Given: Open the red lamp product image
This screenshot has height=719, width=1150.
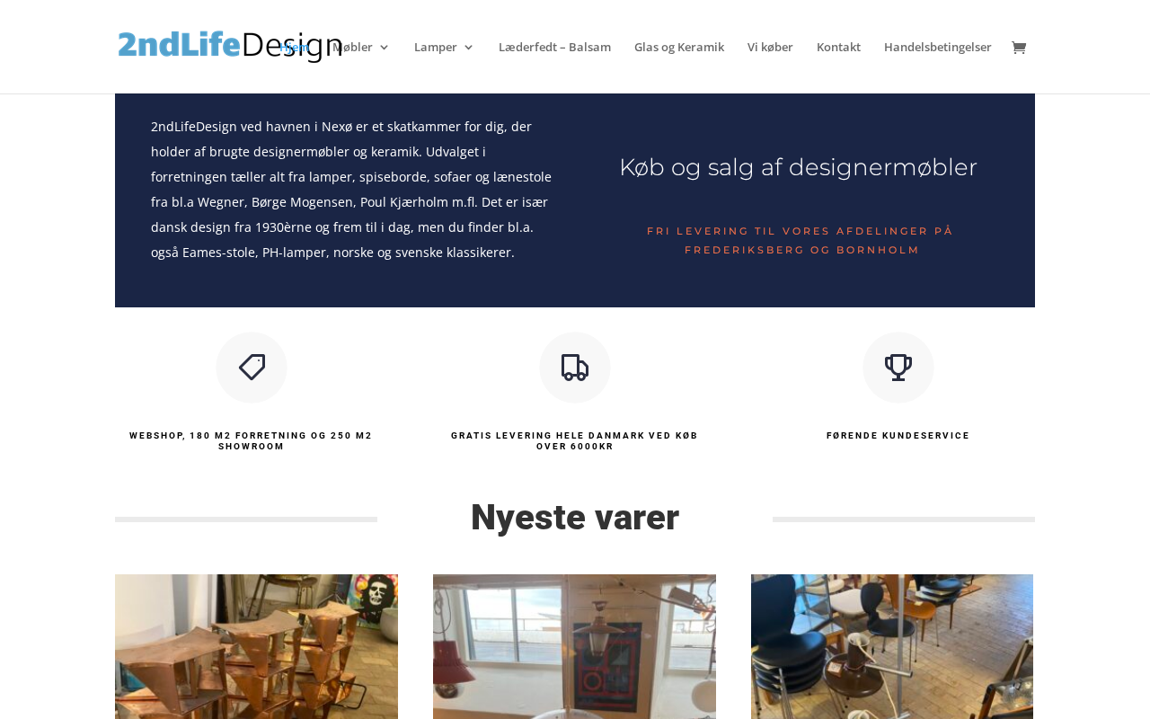Looking at the screenshot, I should (574, 646).
